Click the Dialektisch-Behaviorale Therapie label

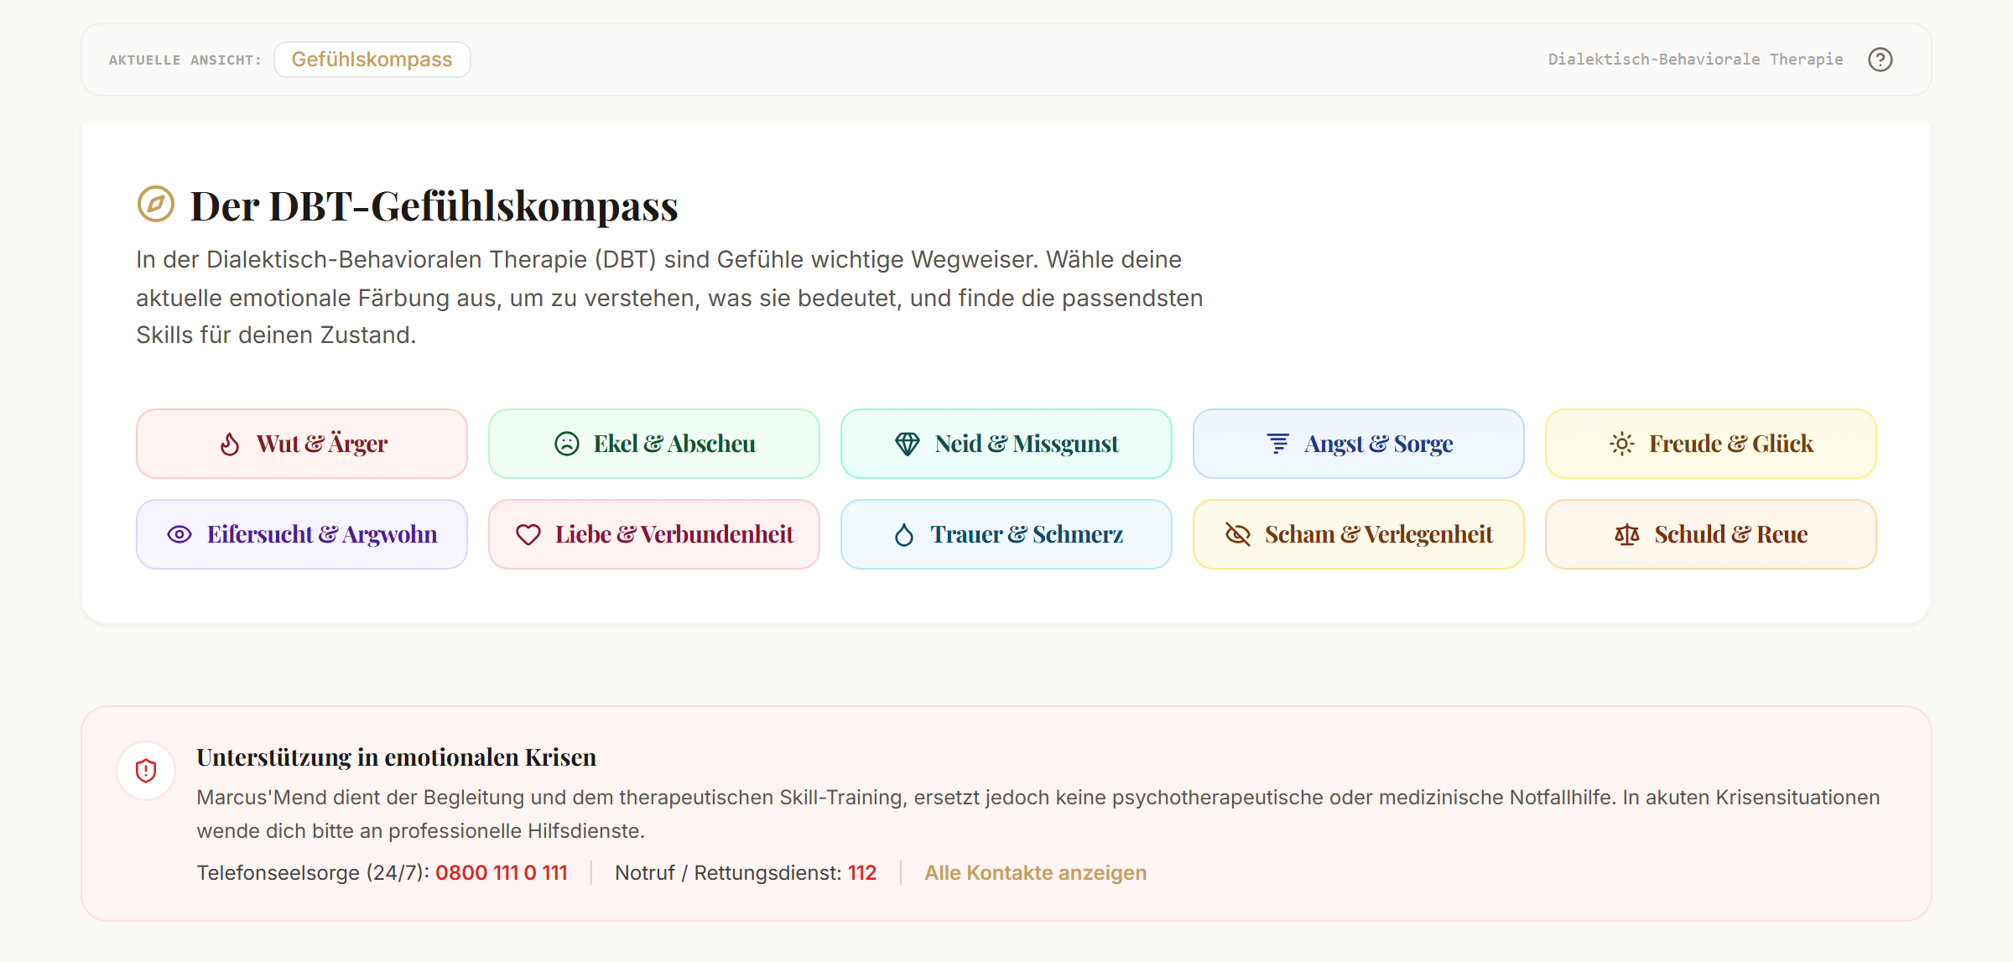coord(1695,60)
